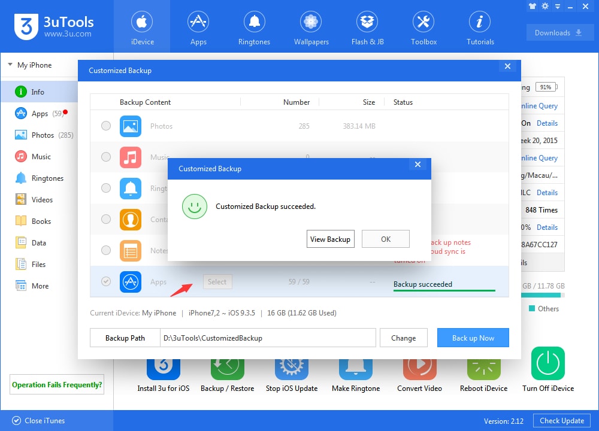This screenshot has width=599, height=431.
Task: Click the Apps store icon in backup list
Action: pyautogui.click(x=130, y=282)
